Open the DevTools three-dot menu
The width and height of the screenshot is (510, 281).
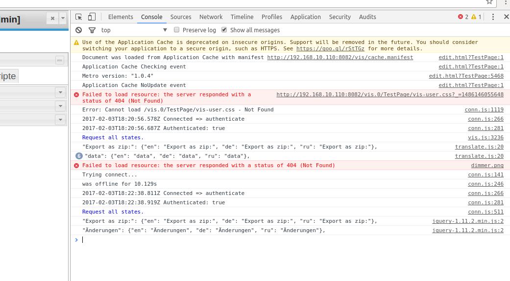click(x=493, y=17)
